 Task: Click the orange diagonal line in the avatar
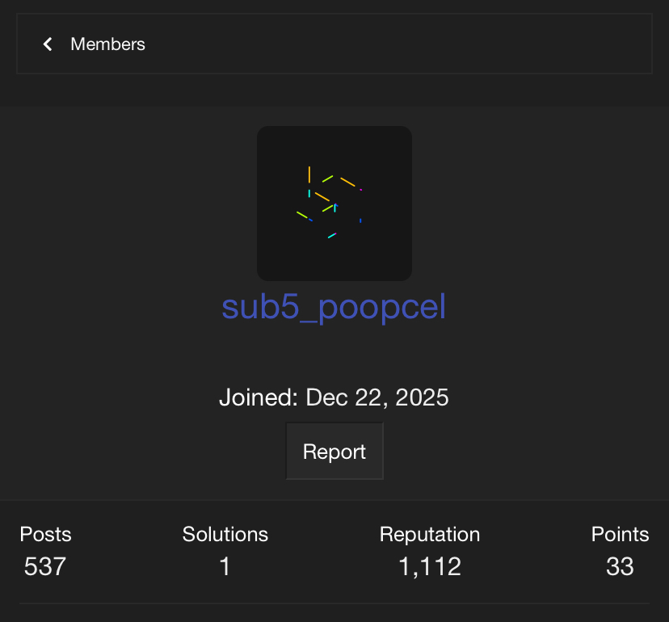[347, 182]
